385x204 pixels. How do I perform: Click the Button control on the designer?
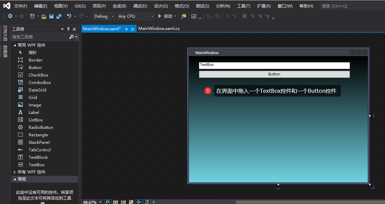(274, 74)
